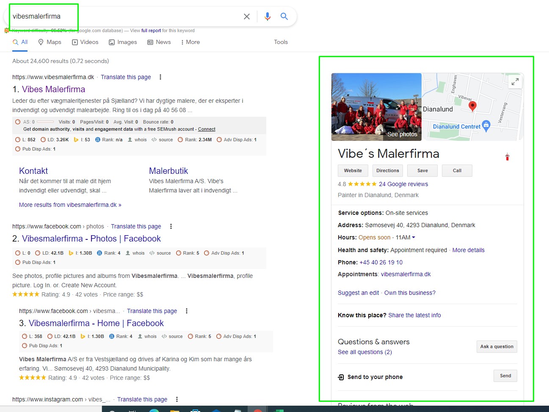
Task: Click Own this business?
Action: (x=410, y=293)
